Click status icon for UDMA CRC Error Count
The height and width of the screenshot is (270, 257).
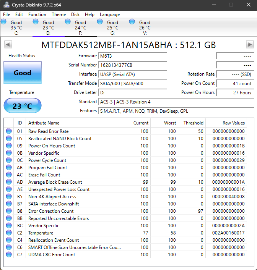(x=9, y=254)
